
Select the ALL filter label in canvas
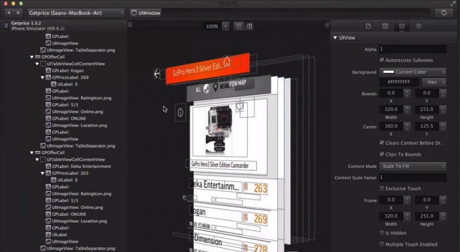[198, 90]
